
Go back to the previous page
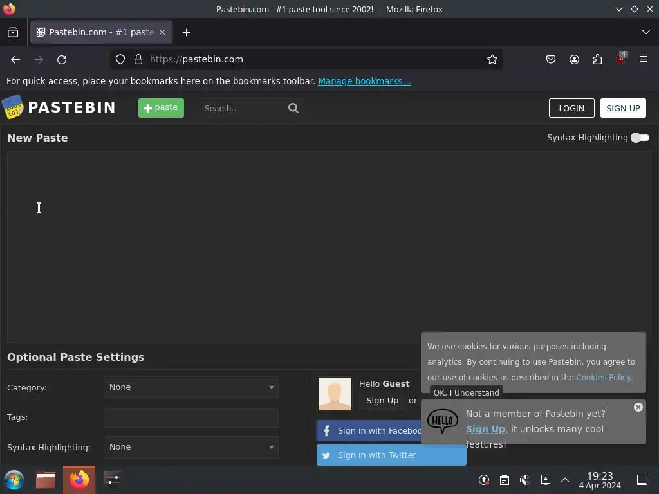[15, 60]
